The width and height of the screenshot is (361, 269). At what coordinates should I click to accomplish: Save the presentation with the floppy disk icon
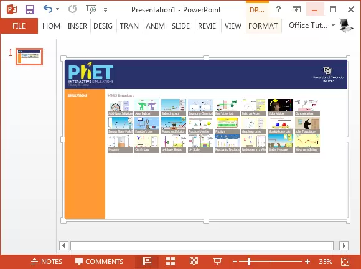pyautogui.click(x=30, y=10)
